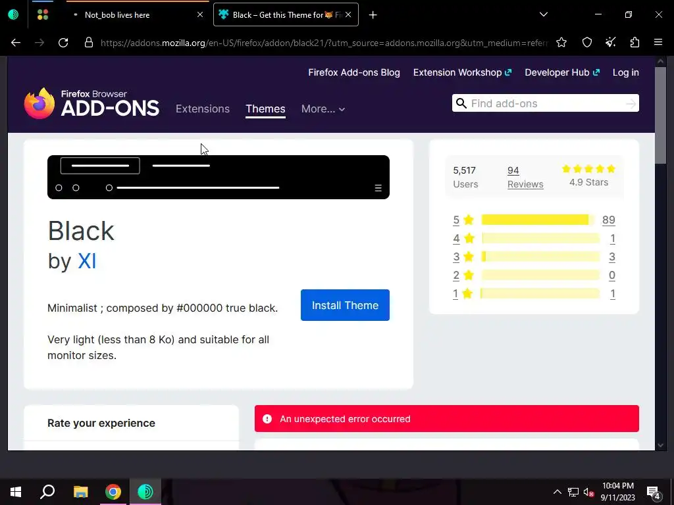The image size is (674, 505).
Task: Open Google Chrome from taskbar
Action: click(x=113, y=492)
